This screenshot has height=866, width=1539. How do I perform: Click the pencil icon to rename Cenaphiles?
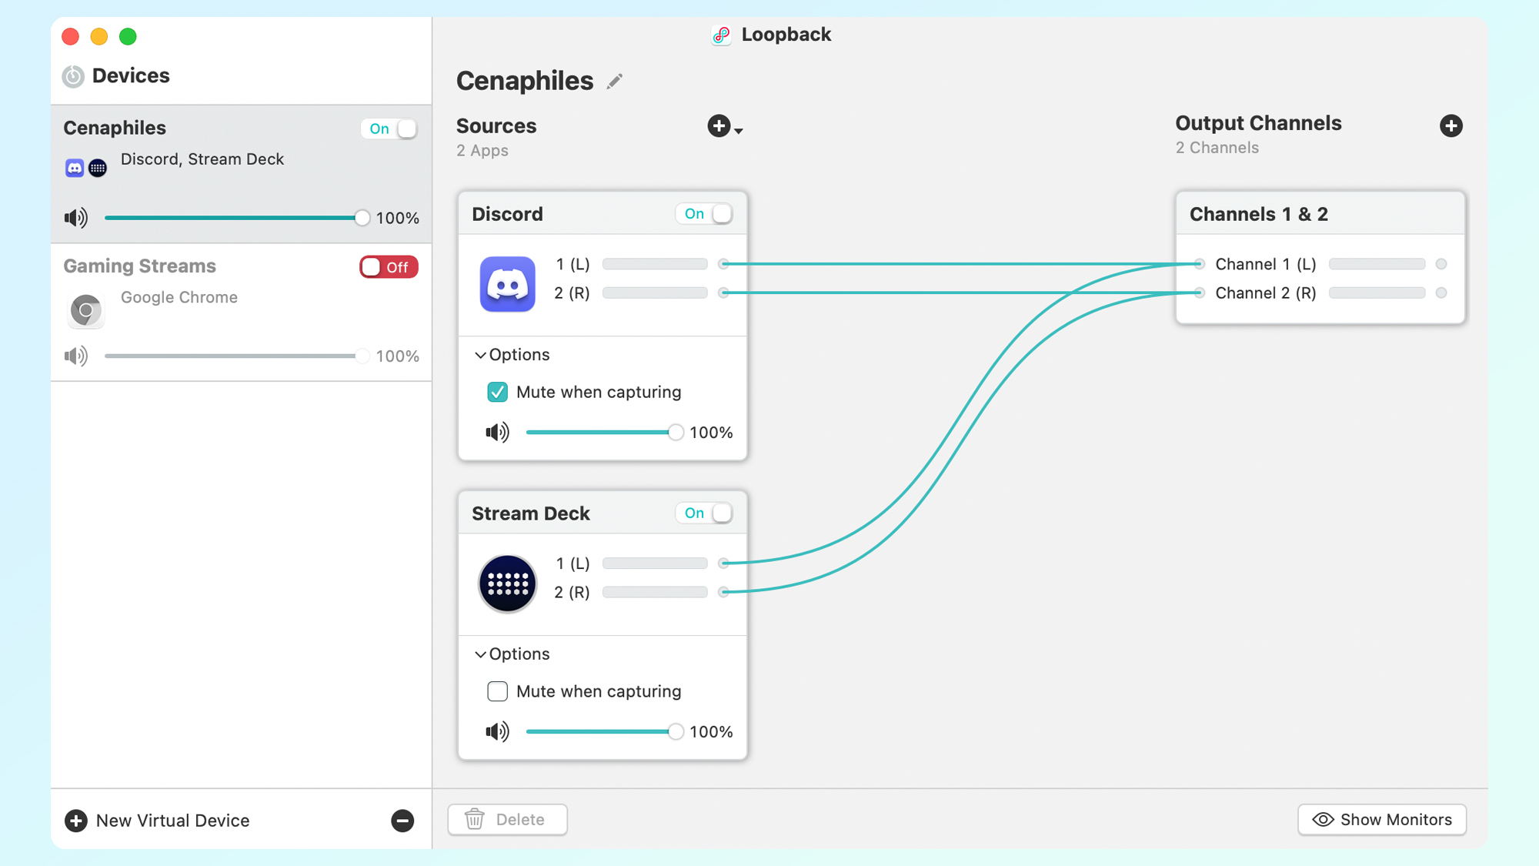pyautogui.click(x=614, y=82)
